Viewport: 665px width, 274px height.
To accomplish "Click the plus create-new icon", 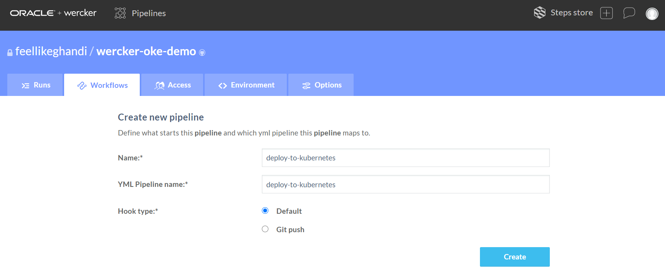I will point(606,13).
